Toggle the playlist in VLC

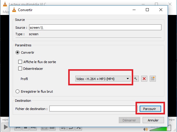[63, 128]
